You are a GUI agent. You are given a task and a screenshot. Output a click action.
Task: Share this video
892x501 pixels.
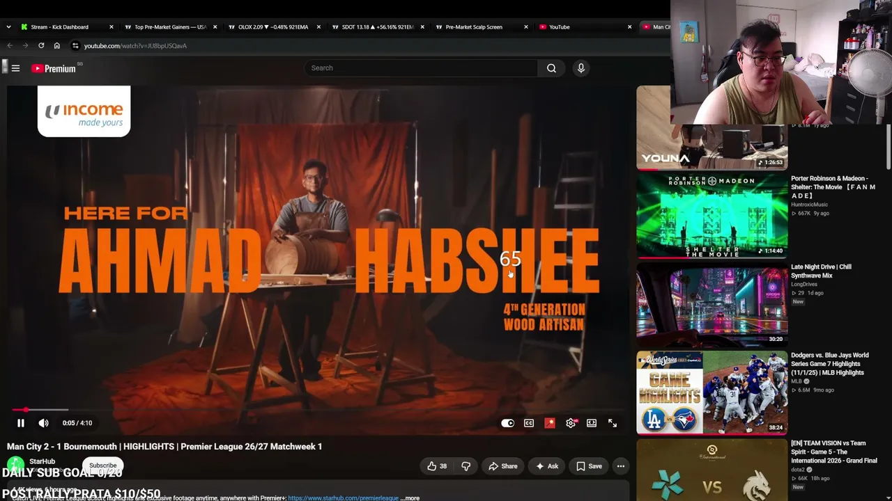(x=503, y=466)
